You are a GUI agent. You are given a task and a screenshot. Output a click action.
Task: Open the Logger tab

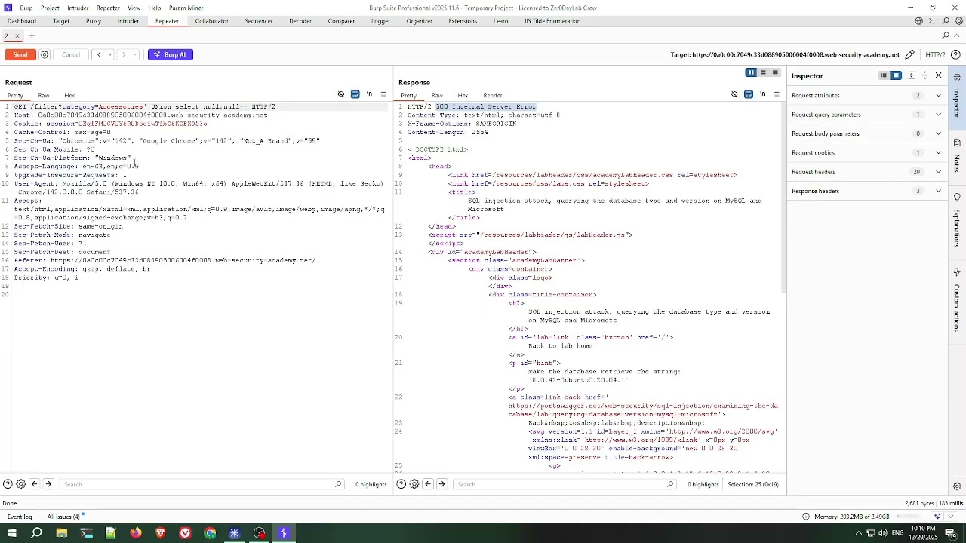pos(380,21)
